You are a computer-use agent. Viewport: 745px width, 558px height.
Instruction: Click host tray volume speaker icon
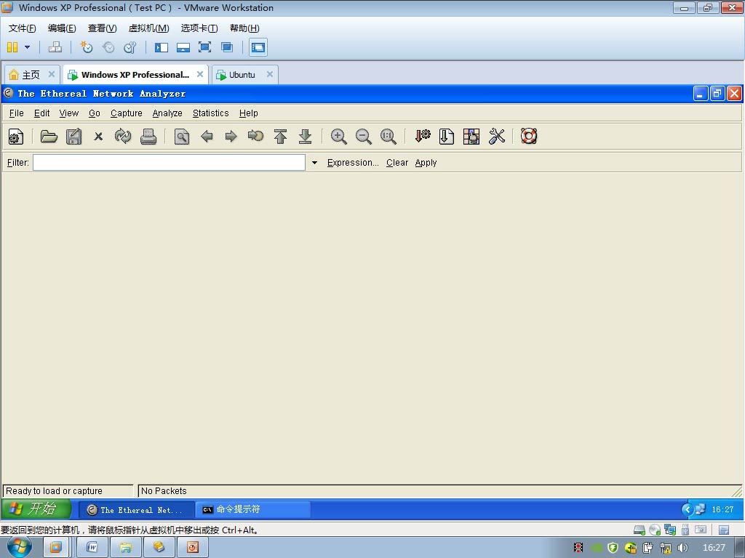[x=682, y=548]
